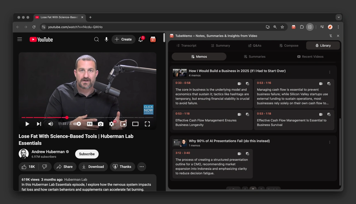Click camera icon on 3:12 - 3:40 memo

coord(239,154)
